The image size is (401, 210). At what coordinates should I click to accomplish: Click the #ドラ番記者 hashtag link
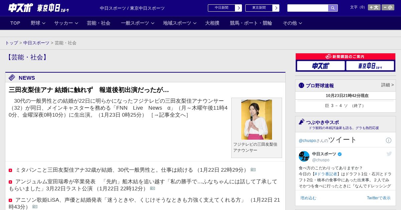point(325,174)
